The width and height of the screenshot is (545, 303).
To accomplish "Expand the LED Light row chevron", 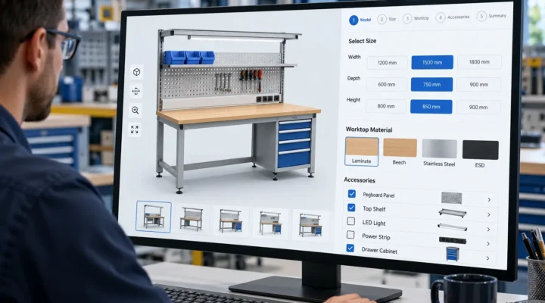I will pos(488,230).
